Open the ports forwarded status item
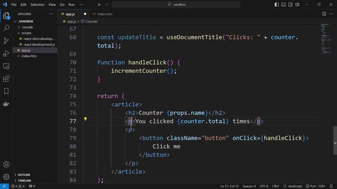The image size is (337, 189). tap(32, 186)
